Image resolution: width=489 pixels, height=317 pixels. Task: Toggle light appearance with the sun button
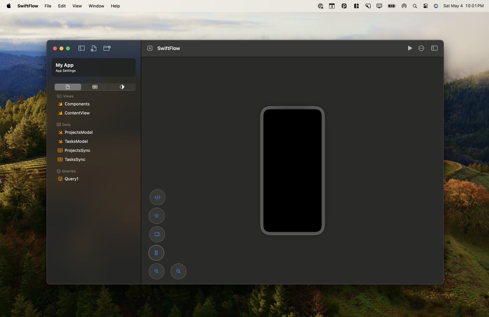[x=157, y=216]
